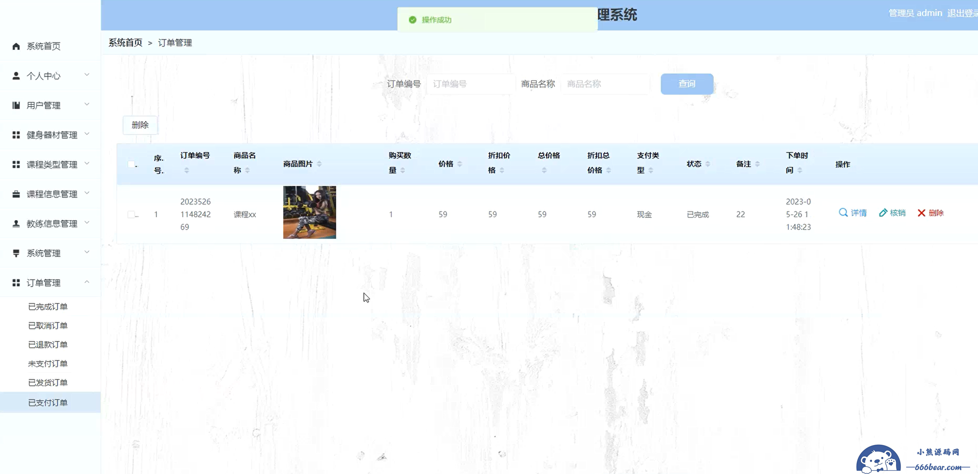
Task: Sort by 状态 column arrows
Action: (x=708, y=164)
